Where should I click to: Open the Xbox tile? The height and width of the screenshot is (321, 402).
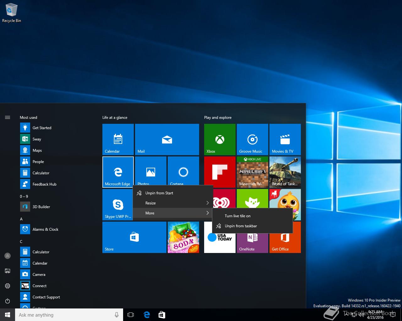click(x=220, y=139)
